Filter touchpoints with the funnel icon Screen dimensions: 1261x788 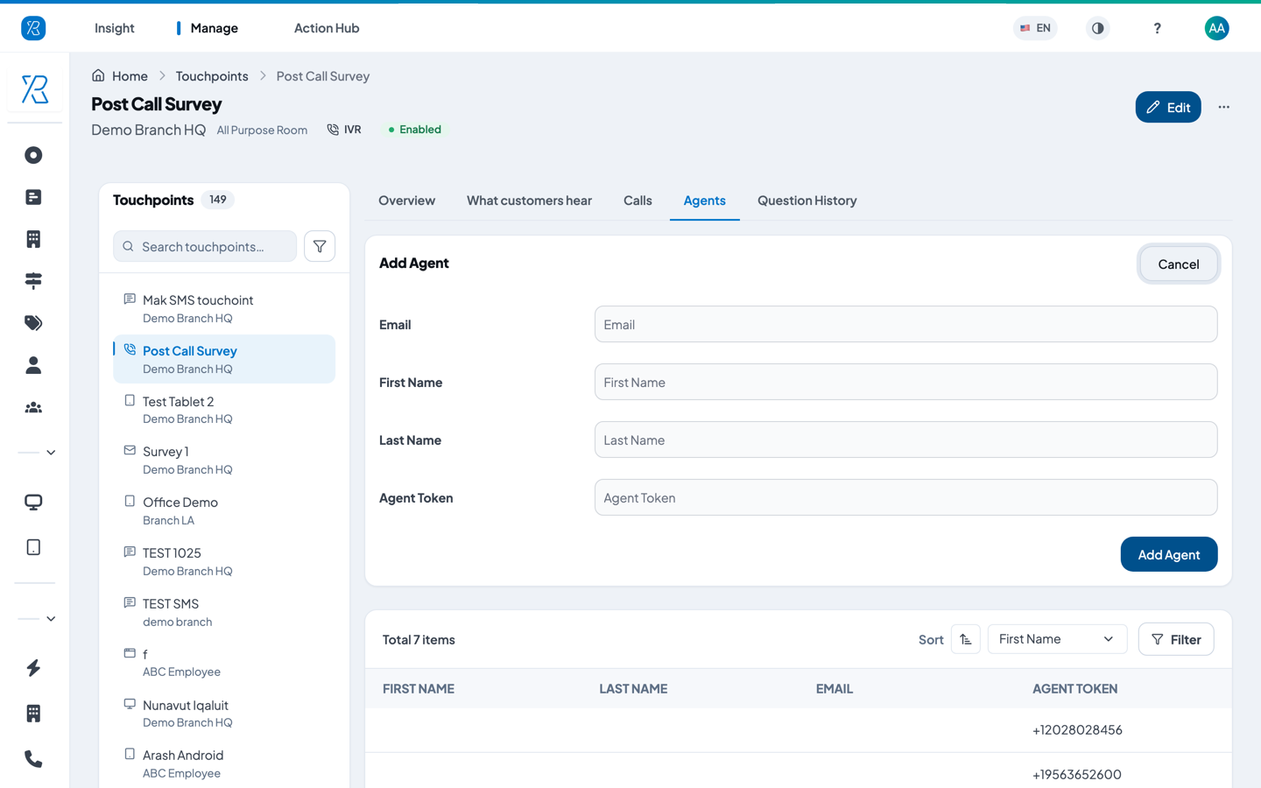pyautogui.click(x=320, y=246)
